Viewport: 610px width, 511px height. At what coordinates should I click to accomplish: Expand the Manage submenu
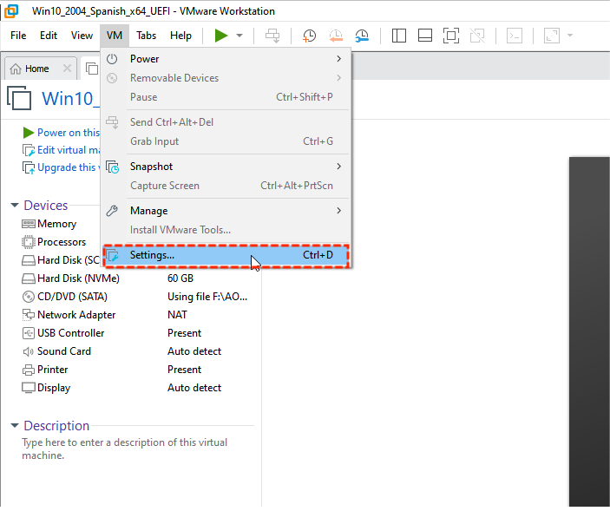coord(226,211)
